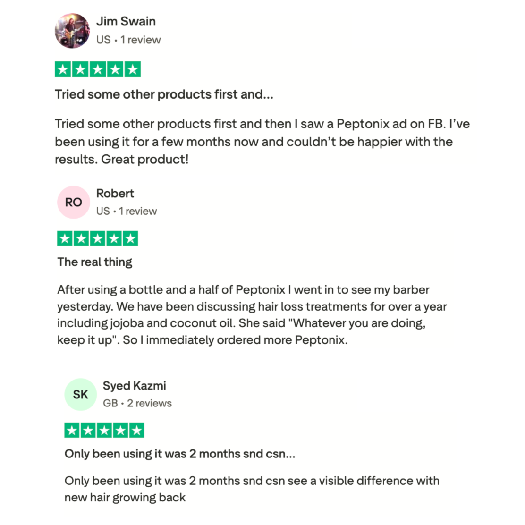525x525 pixels.
Task: Click 'GB • 2 reviews' under Syed Kazmi
Action: coord(137,403)
